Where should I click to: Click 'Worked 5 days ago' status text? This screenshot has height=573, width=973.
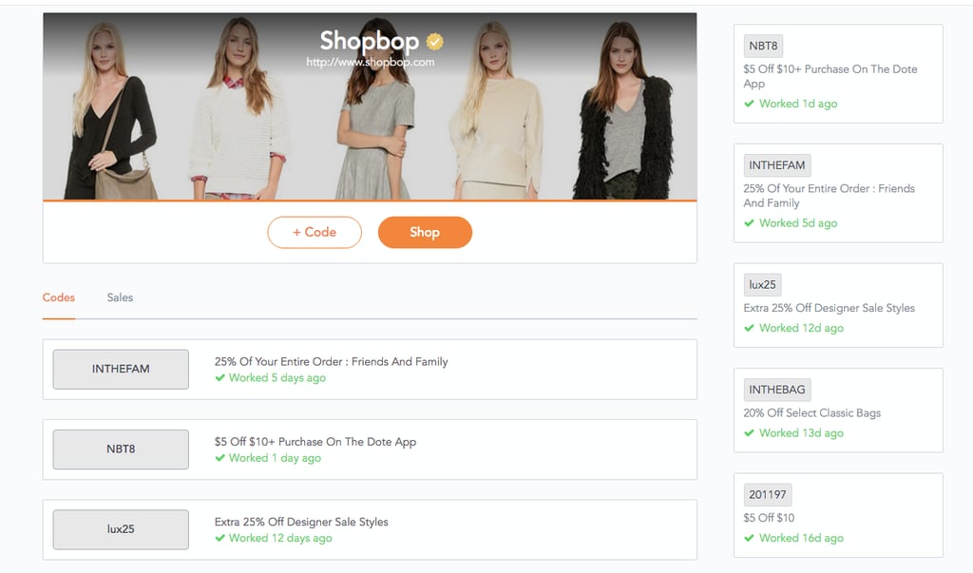click(x=277, y=377)
